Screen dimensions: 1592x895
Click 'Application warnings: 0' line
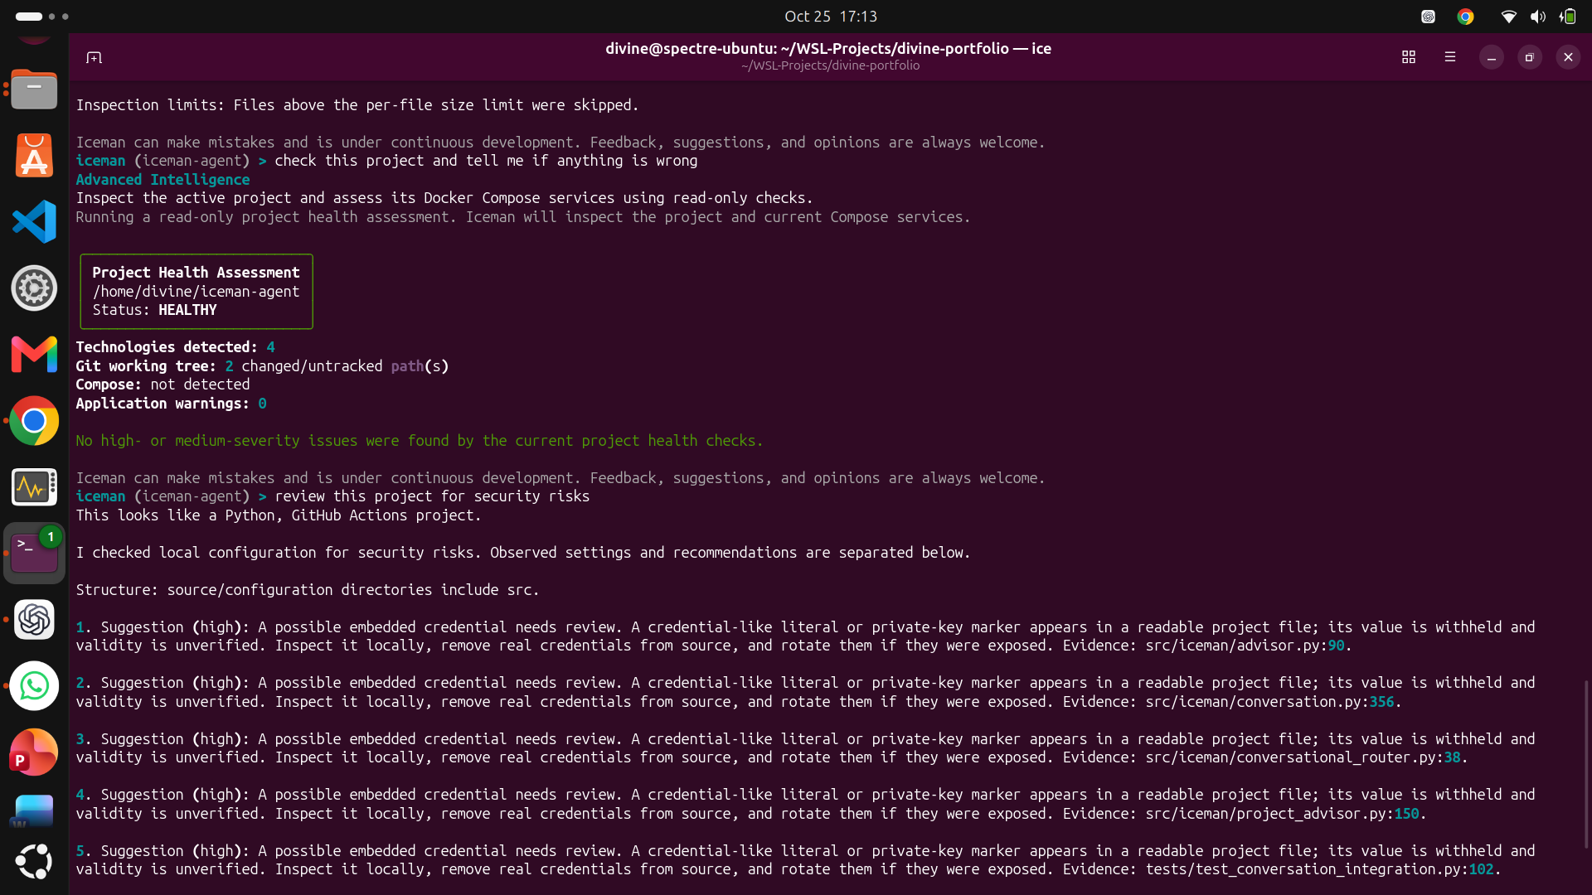click(x=171, y=404)
